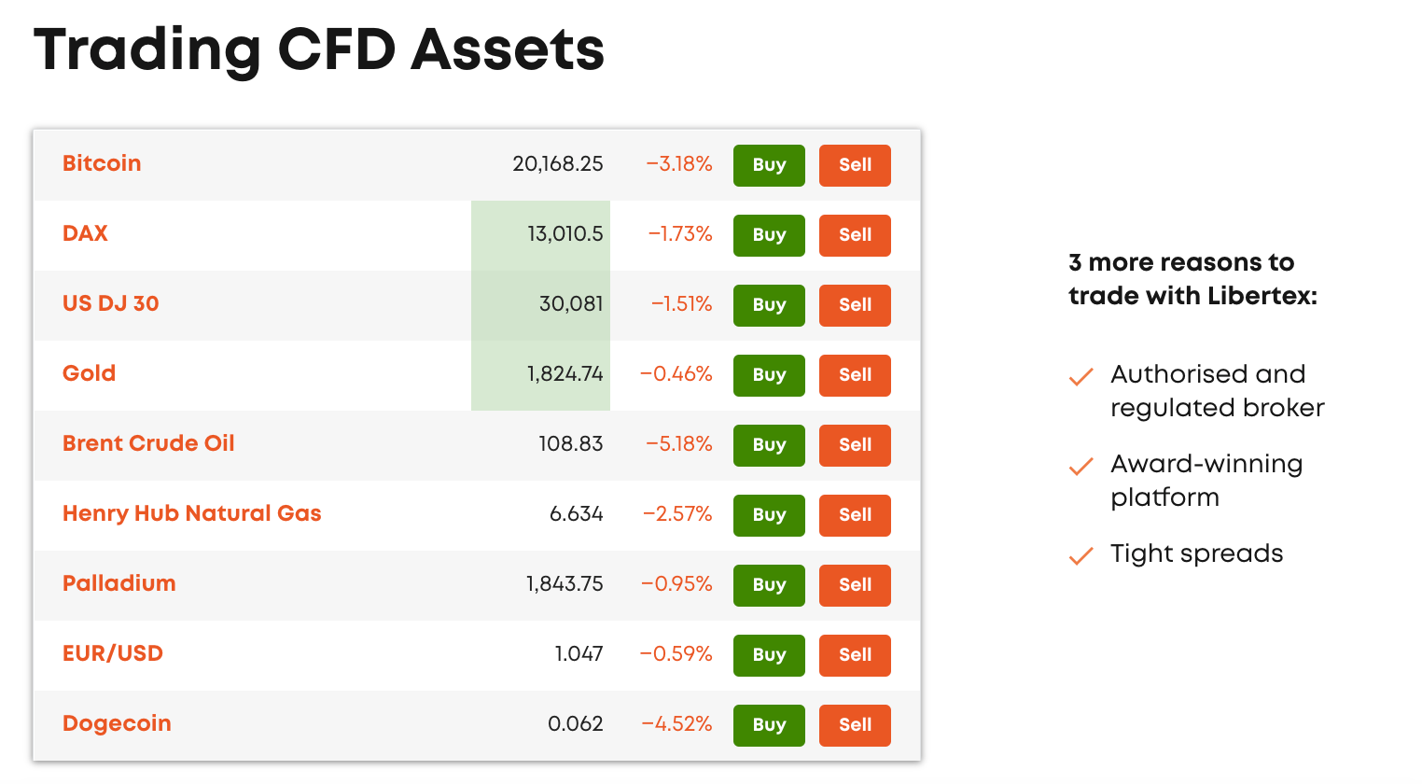1422x784 pixels.
Task: Open the US DJ 30 link
Action: [x=110, y=303]
